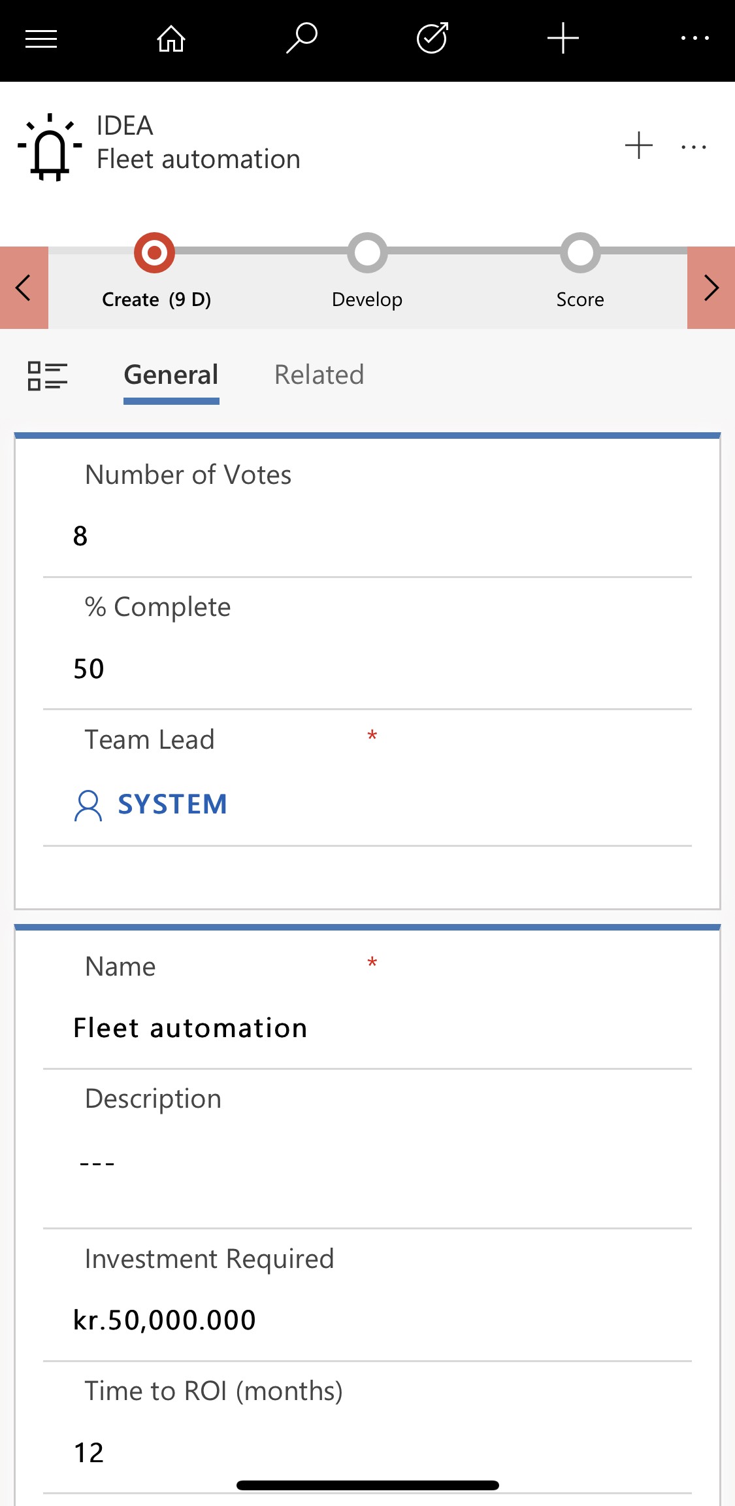Image resolution: width=735 pixels, height=1506 pixels.
Task: Tap the % Complete value 50
Action: tap(89, 669)
